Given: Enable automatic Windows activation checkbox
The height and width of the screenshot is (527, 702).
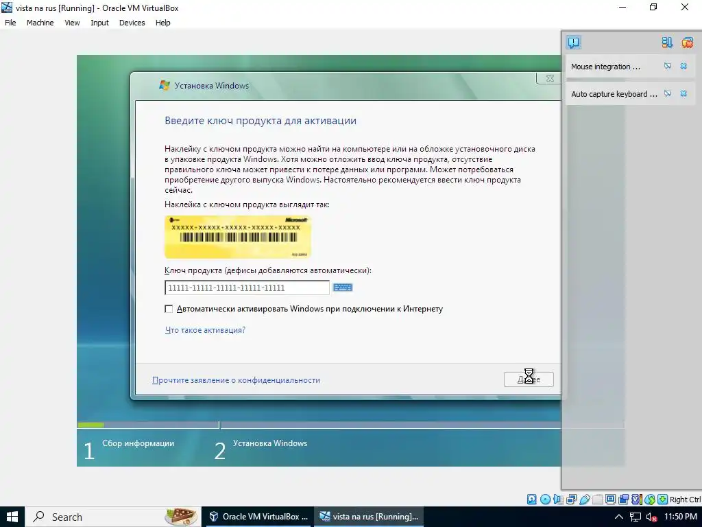Looking at the screenshot, I should click(x=169, y=309).
